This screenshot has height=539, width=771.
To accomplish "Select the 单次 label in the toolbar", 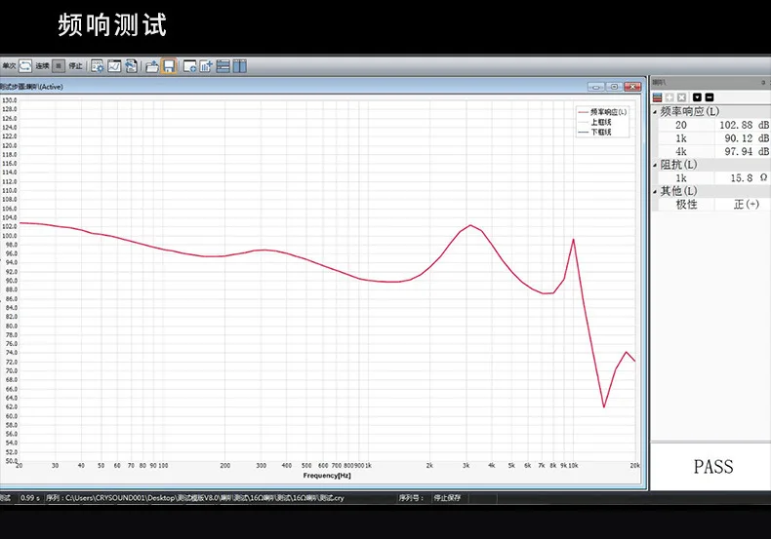I will click(x=9, y=65).
